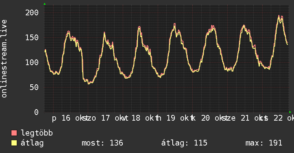Click the x-axis date label 17

tap(105, 118)
